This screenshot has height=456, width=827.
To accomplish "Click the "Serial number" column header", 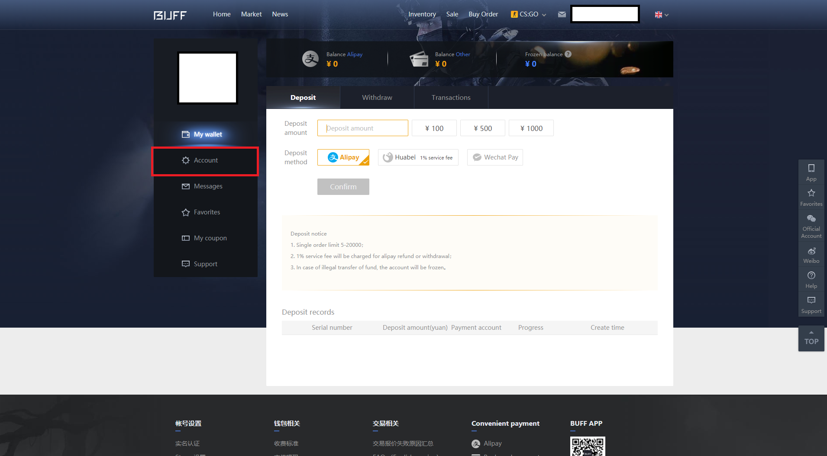I will [332, 328].
